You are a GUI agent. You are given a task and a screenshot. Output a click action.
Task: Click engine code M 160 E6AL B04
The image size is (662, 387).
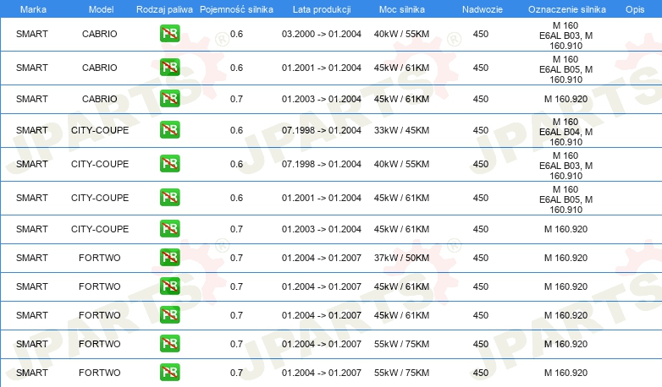pyautogui.click(x=565, y=132)
